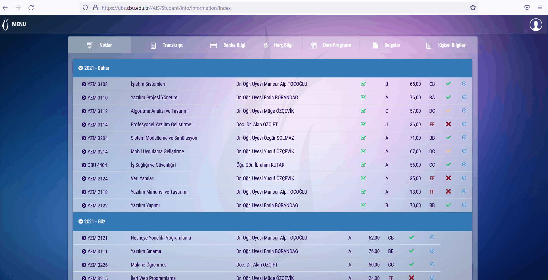
Task: Click the status clock icon on YZM 3108 row
Action: coord(464,84)
